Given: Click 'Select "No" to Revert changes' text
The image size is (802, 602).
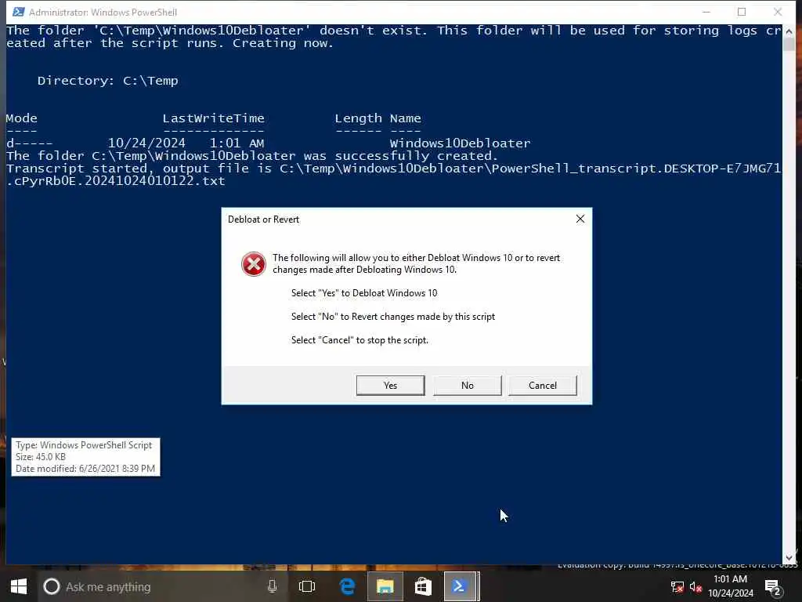Looking at the screenshot, I should pyautogui.click(x=393, y=317).
